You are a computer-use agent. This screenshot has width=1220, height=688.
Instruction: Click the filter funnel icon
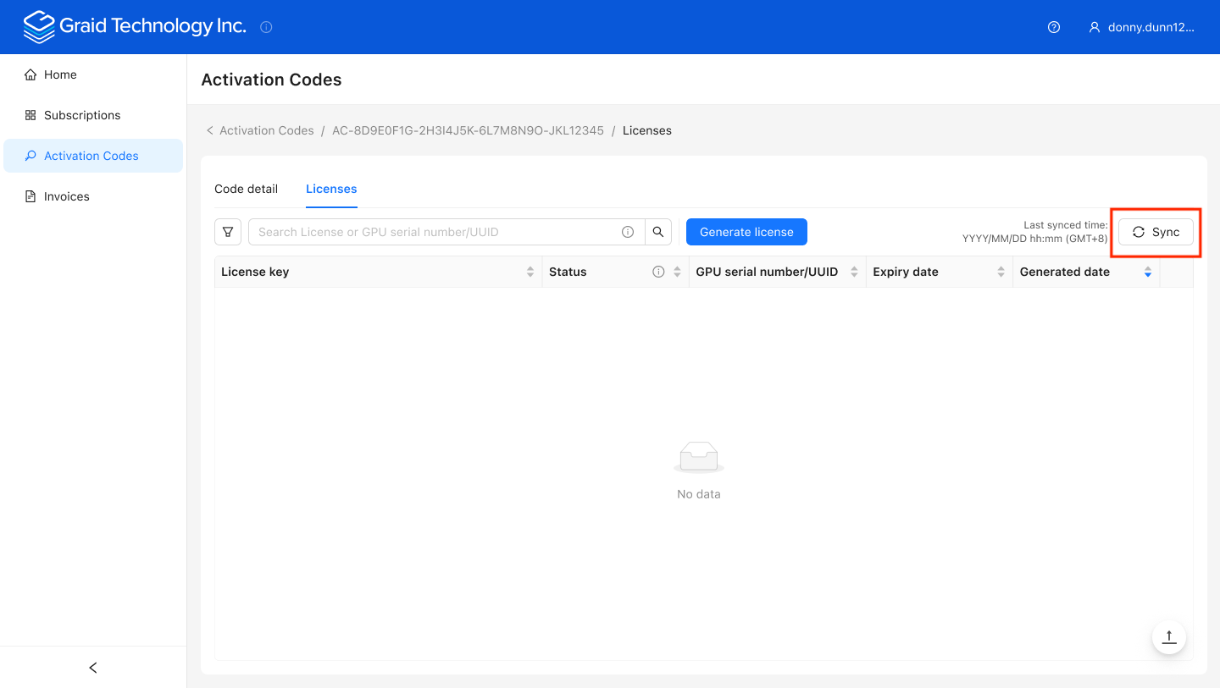click(x=228, y=232)
